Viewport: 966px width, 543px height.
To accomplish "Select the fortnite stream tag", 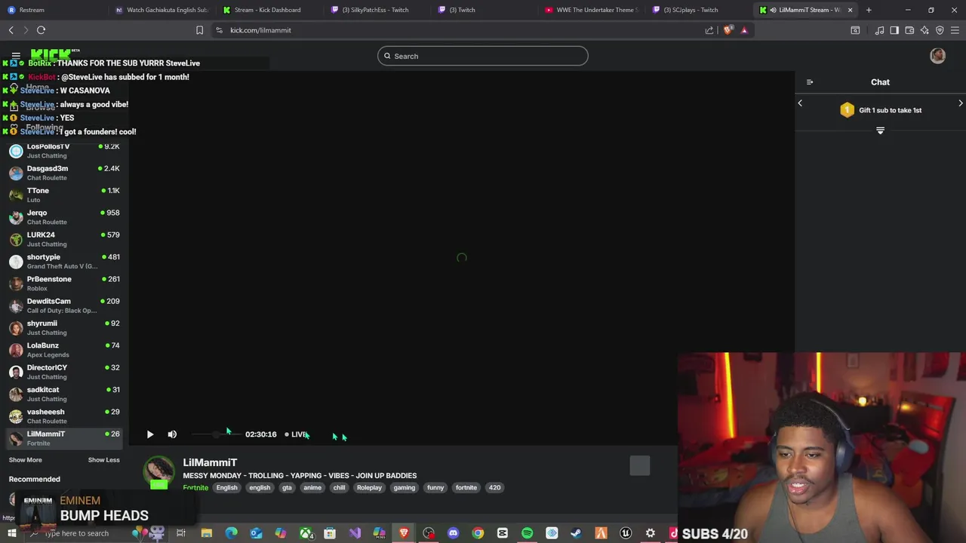I will pos(466,488).
